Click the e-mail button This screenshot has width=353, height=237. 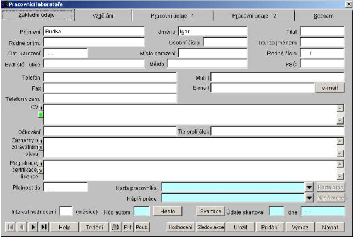[329, 87]
